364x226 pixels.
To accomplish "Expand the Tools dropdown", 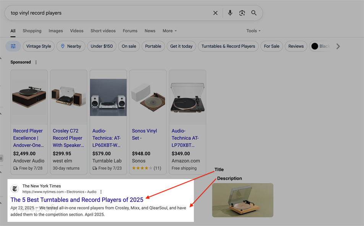I will 253,31.
